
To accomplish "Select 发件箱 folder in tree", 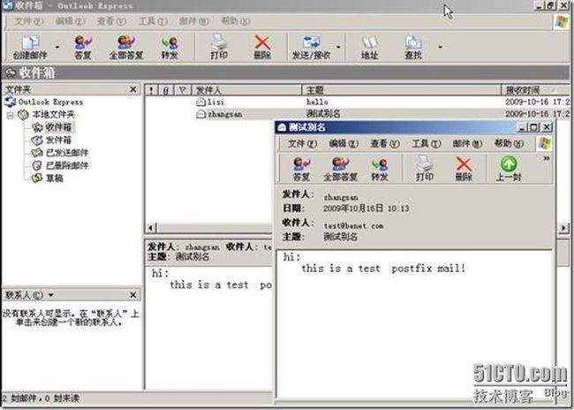I will 51,140.
